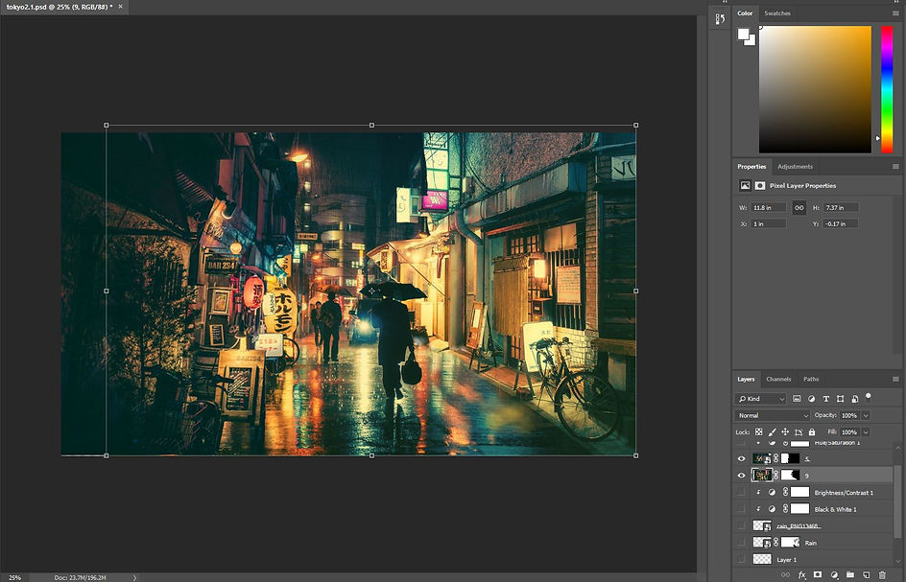Show the Rain layer
906x582 pixels.
pos(741,543)
